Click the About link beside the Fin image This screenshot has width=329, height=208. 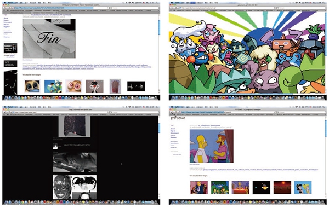(6, 18)
